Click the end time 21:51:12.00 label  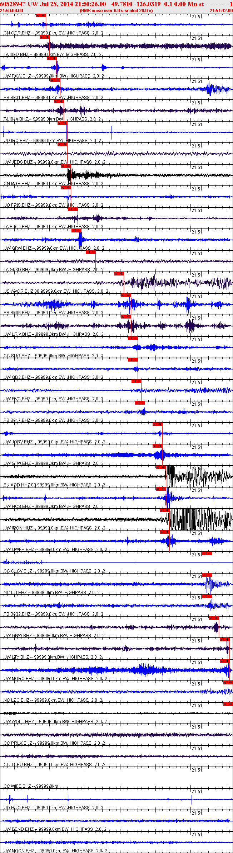221,11
